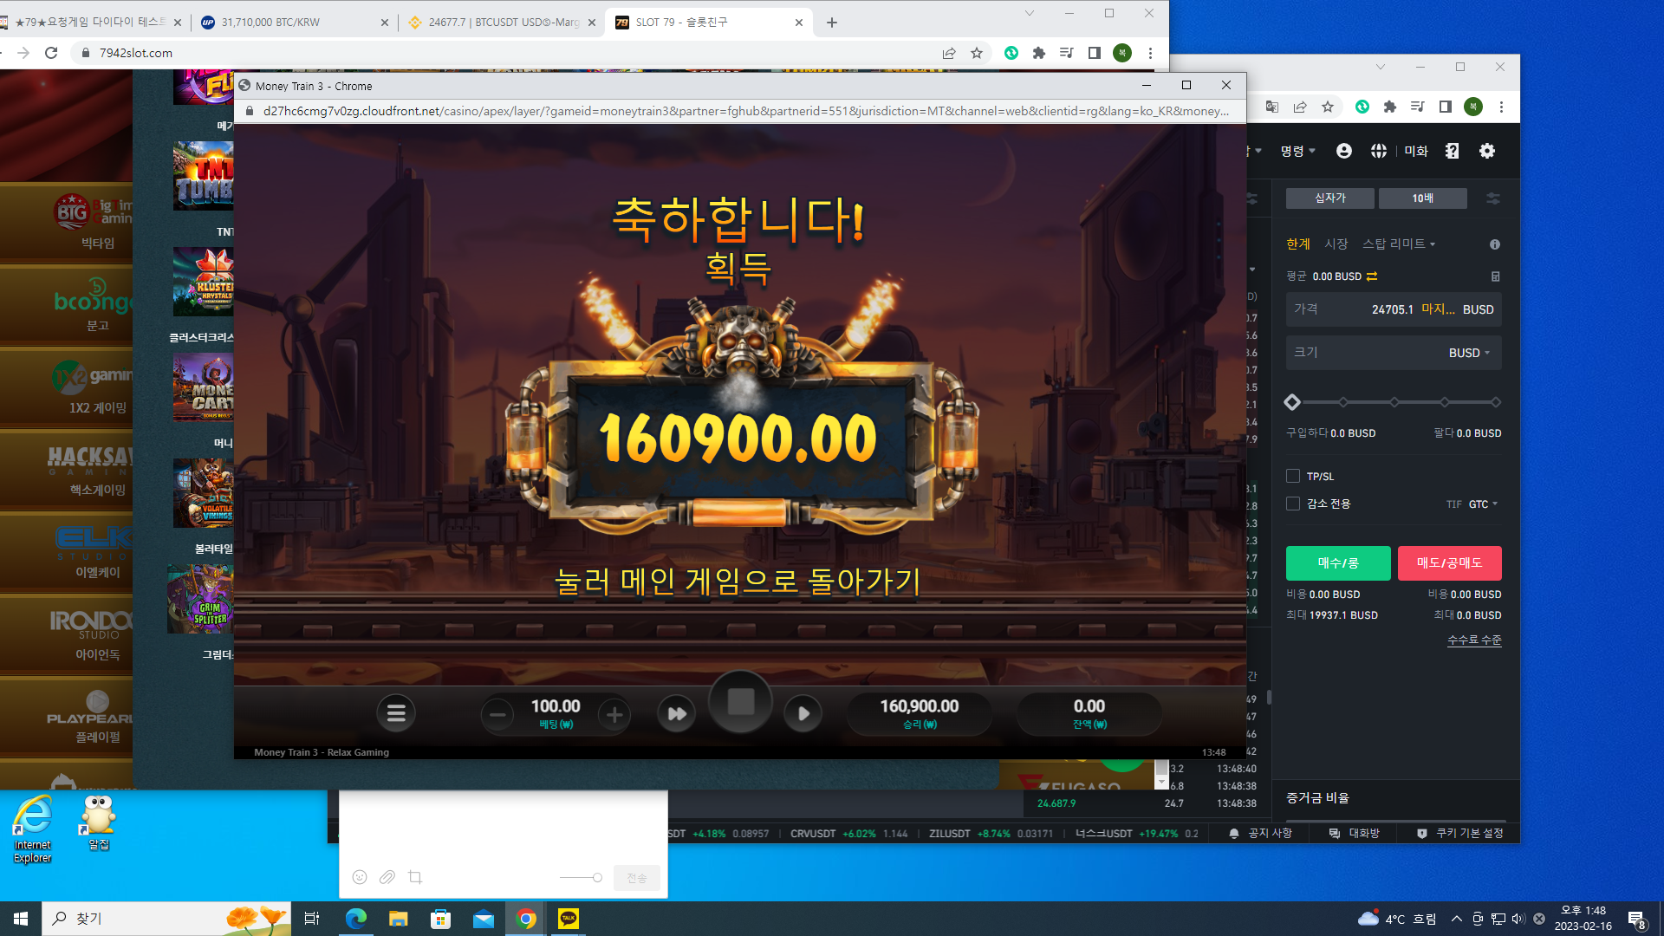Open the globe language icon on the exchange
Screen dimensions: 1664x936
tap(1379, 151)
